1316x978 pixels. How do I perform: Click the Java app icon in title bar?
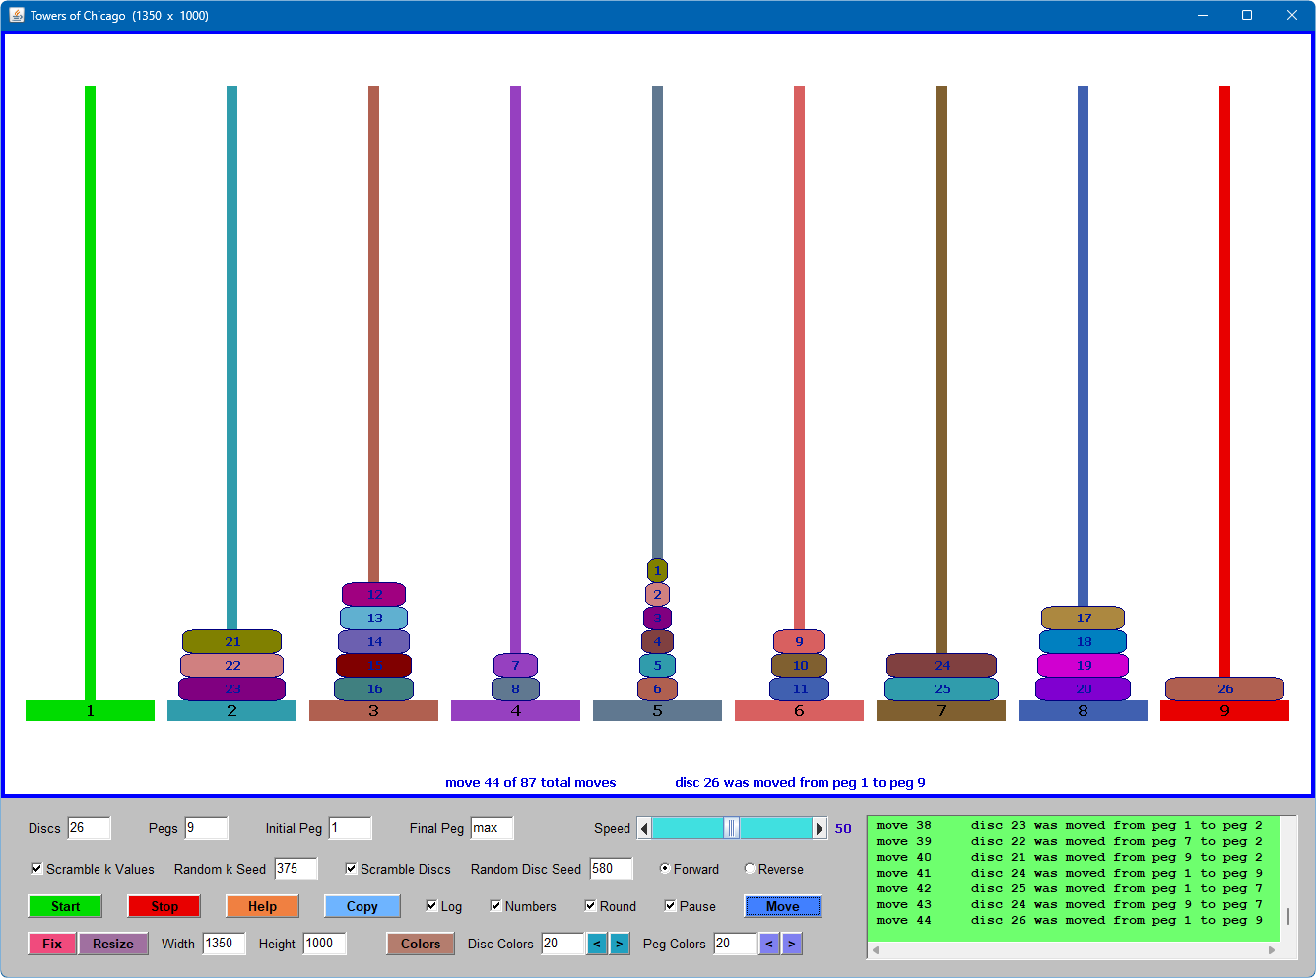click(16, 15)
